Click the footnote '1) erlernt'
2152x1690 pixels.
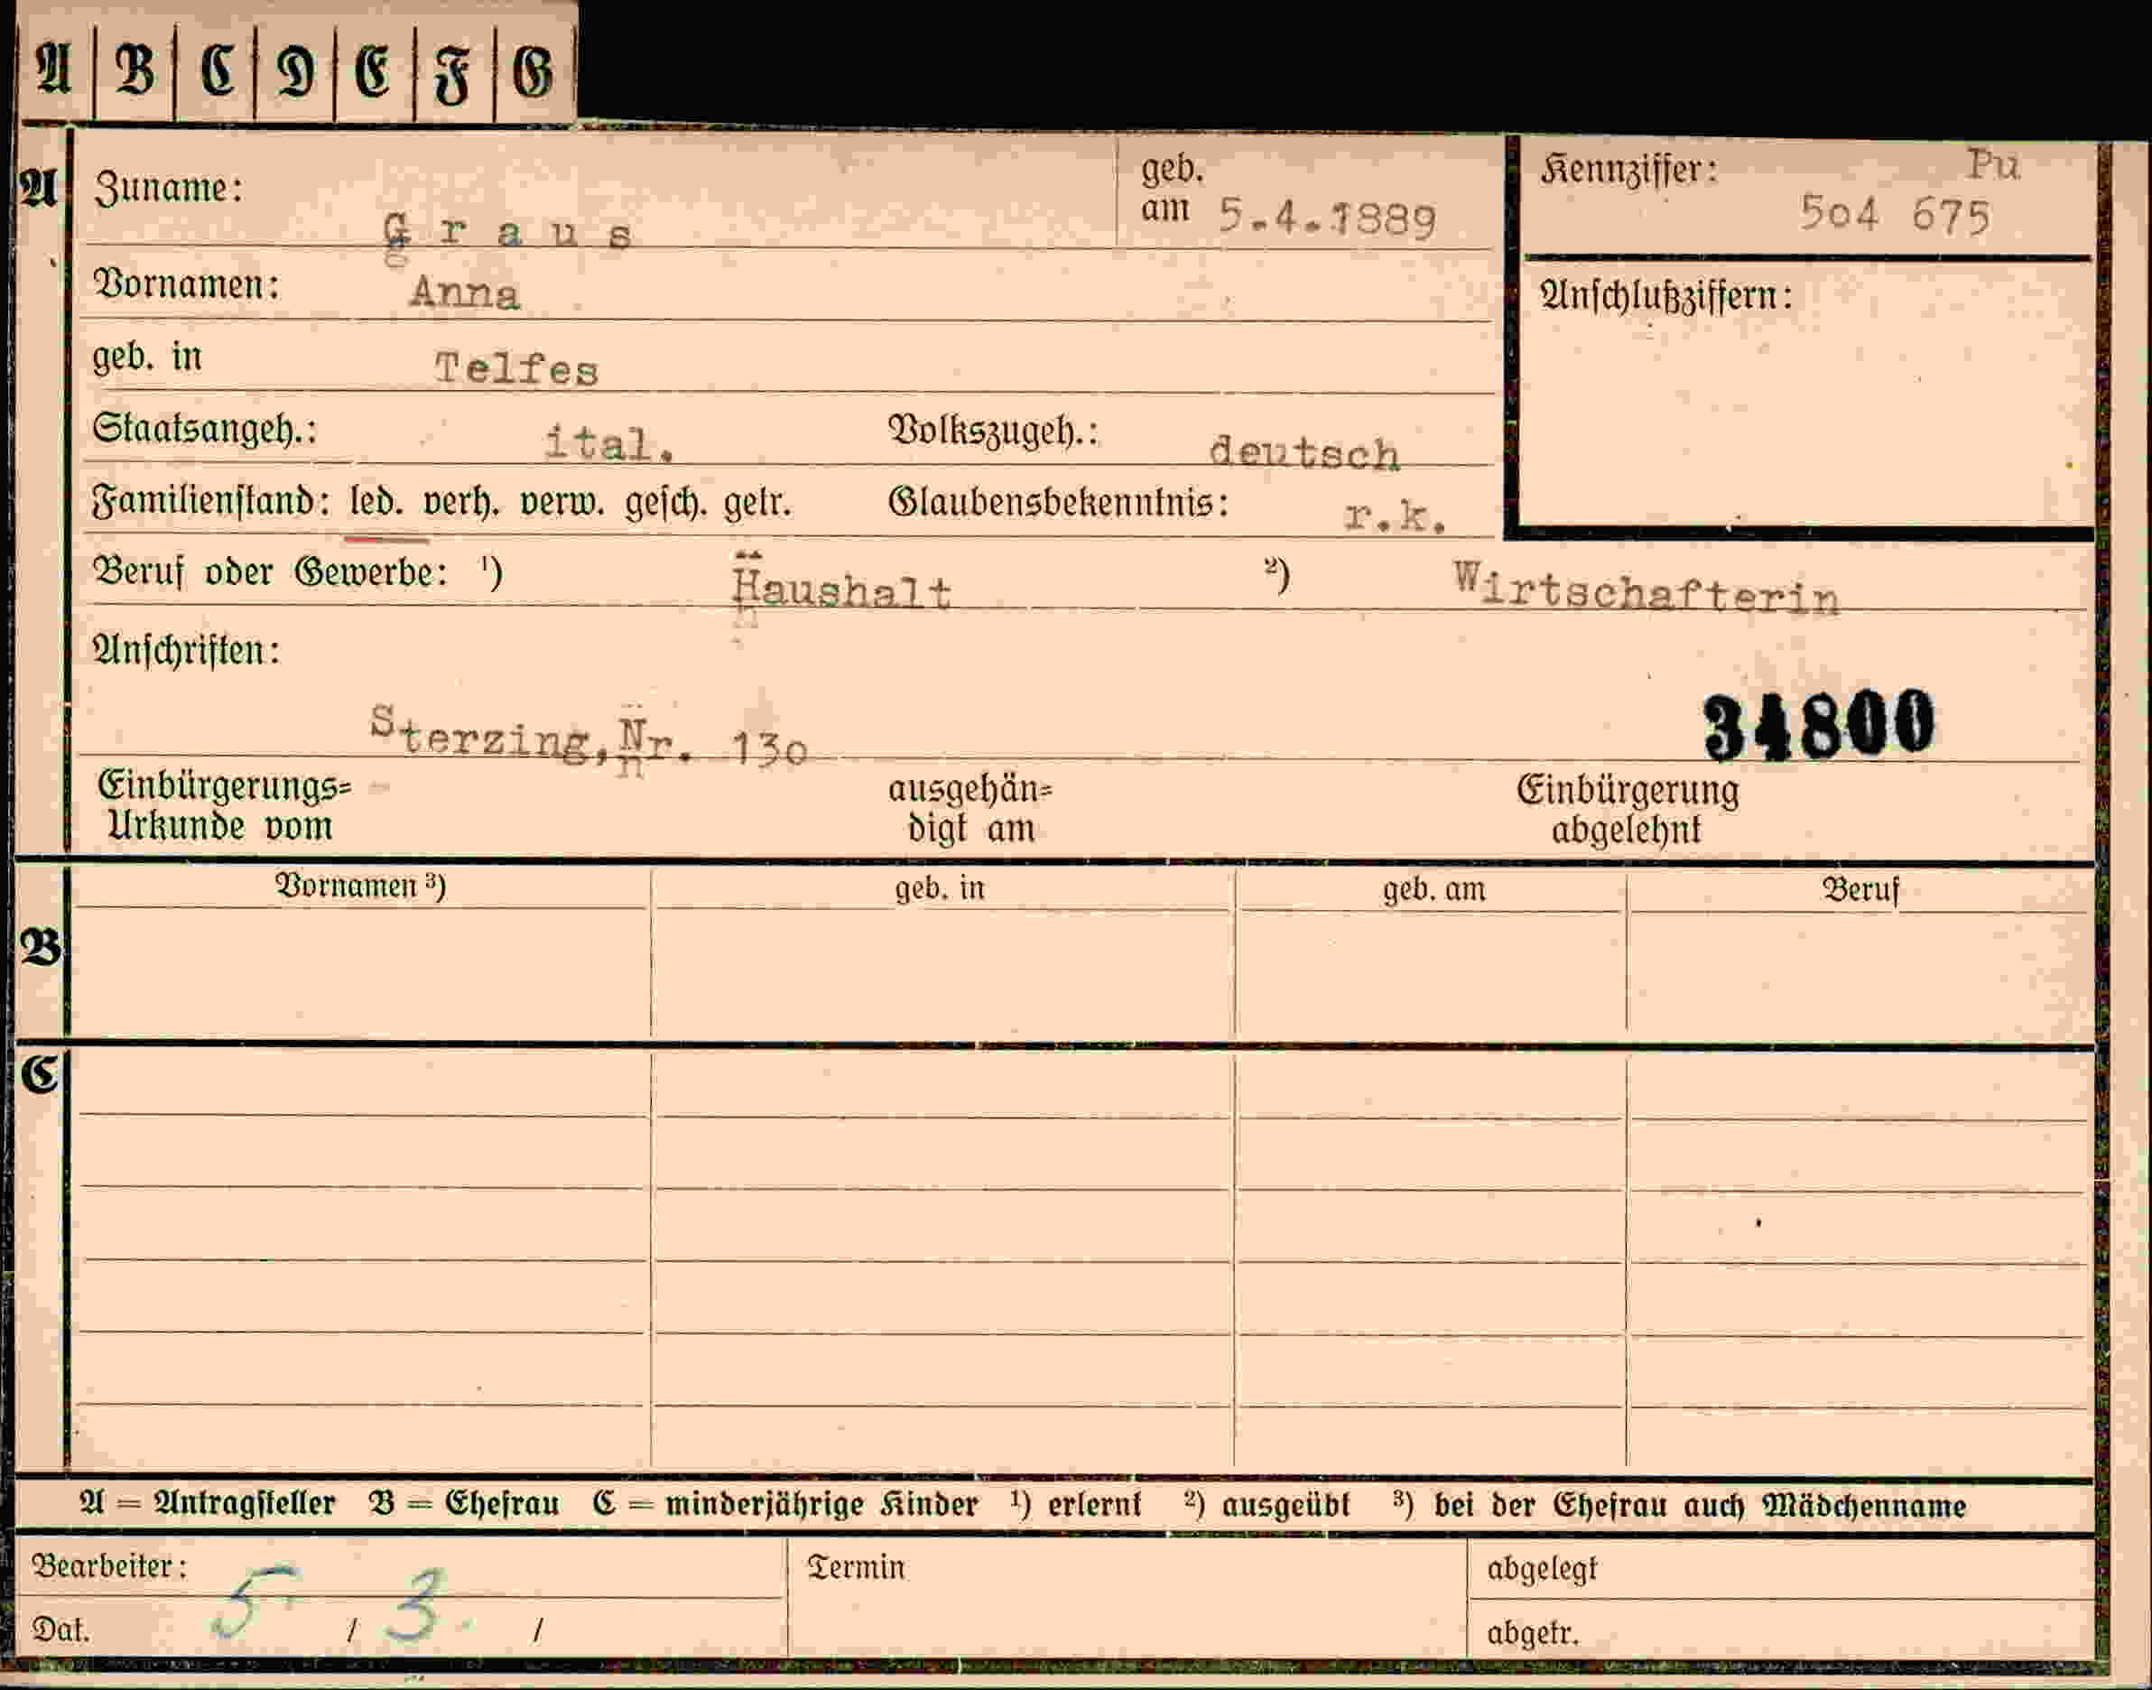(1077, 1504)
